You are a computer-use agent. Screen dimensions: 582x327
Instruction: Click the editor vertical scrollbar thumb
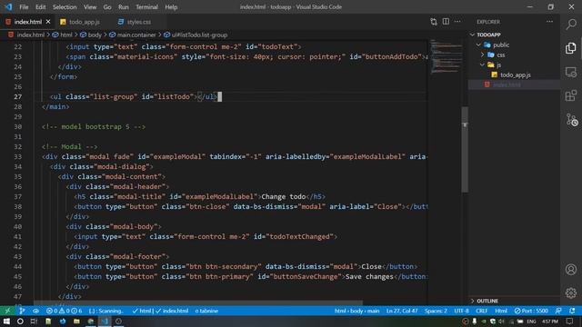[x=465, y=149]
